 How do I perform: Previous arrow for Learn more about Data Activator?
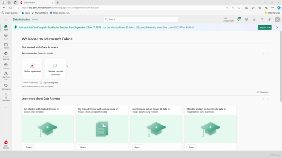[x=264, y=99]
